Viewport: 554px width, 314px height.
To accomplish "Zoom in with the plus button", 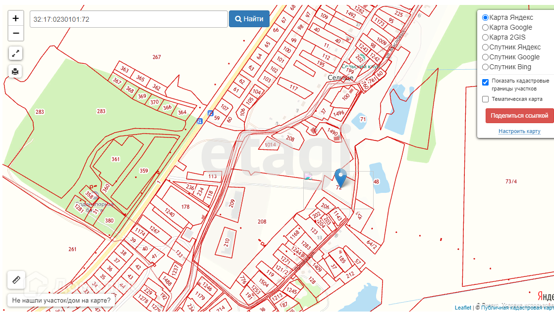I will click(15, 18).
